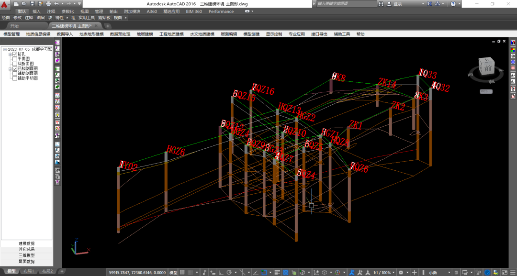Viewport: 517px width, 276px height.
Task: Click the 三维模型 panel button
Action: (x=26, y=255)
